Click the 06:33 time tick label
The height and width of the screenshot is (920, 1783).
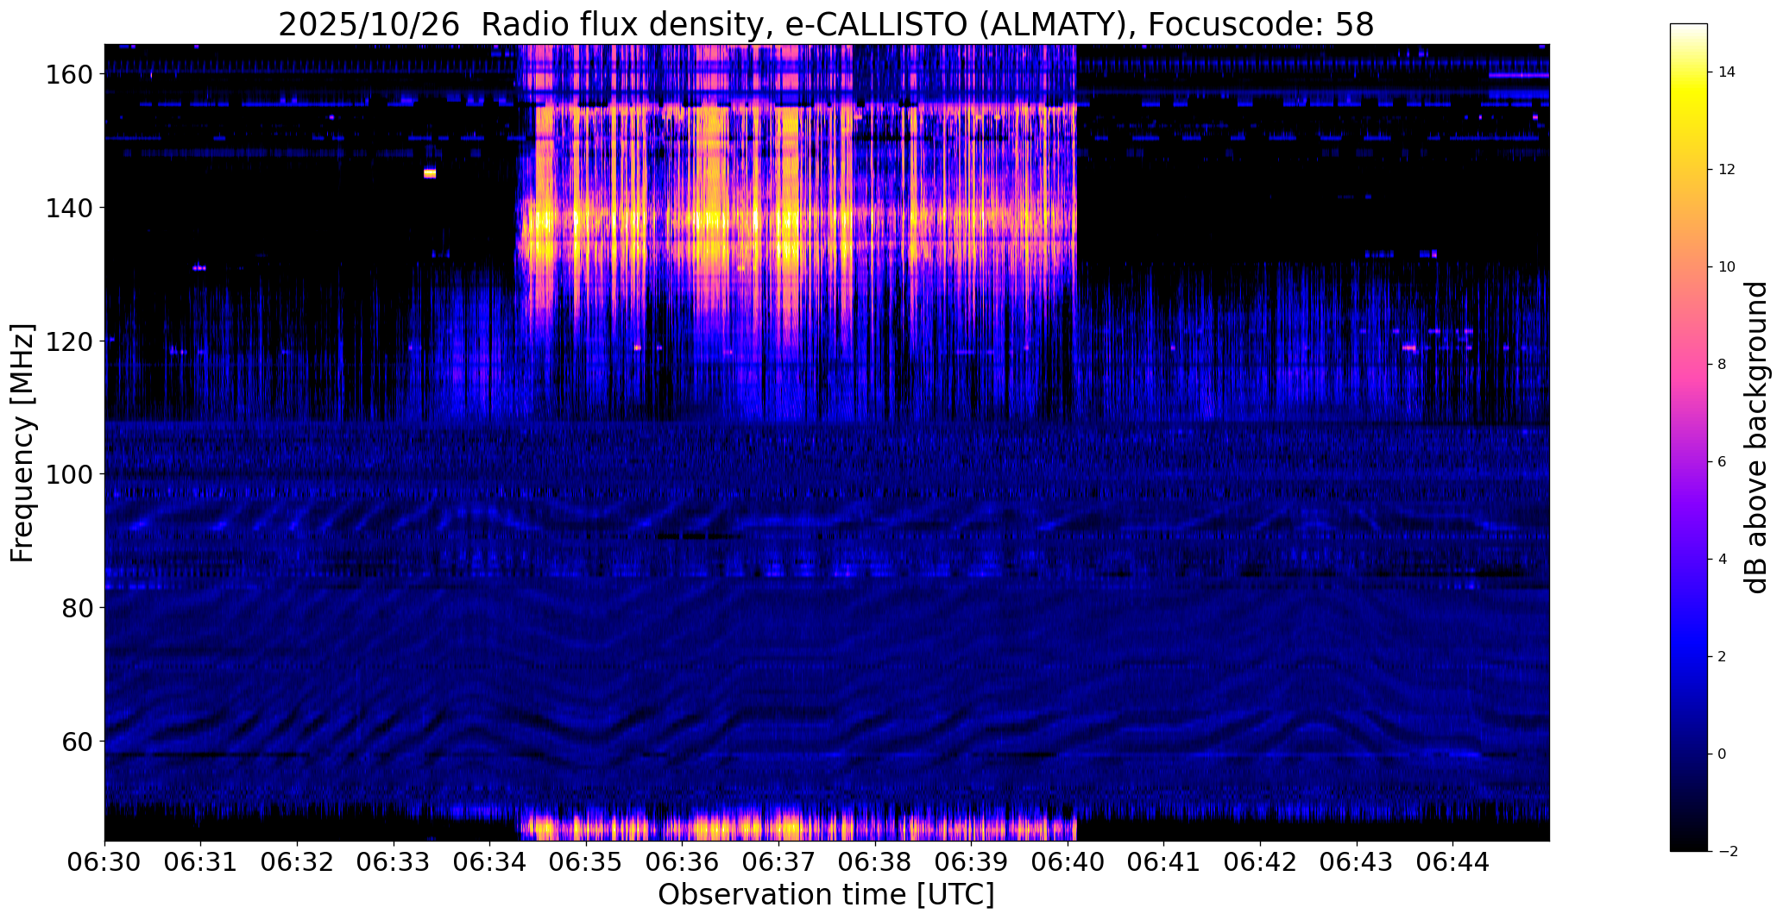394,861
